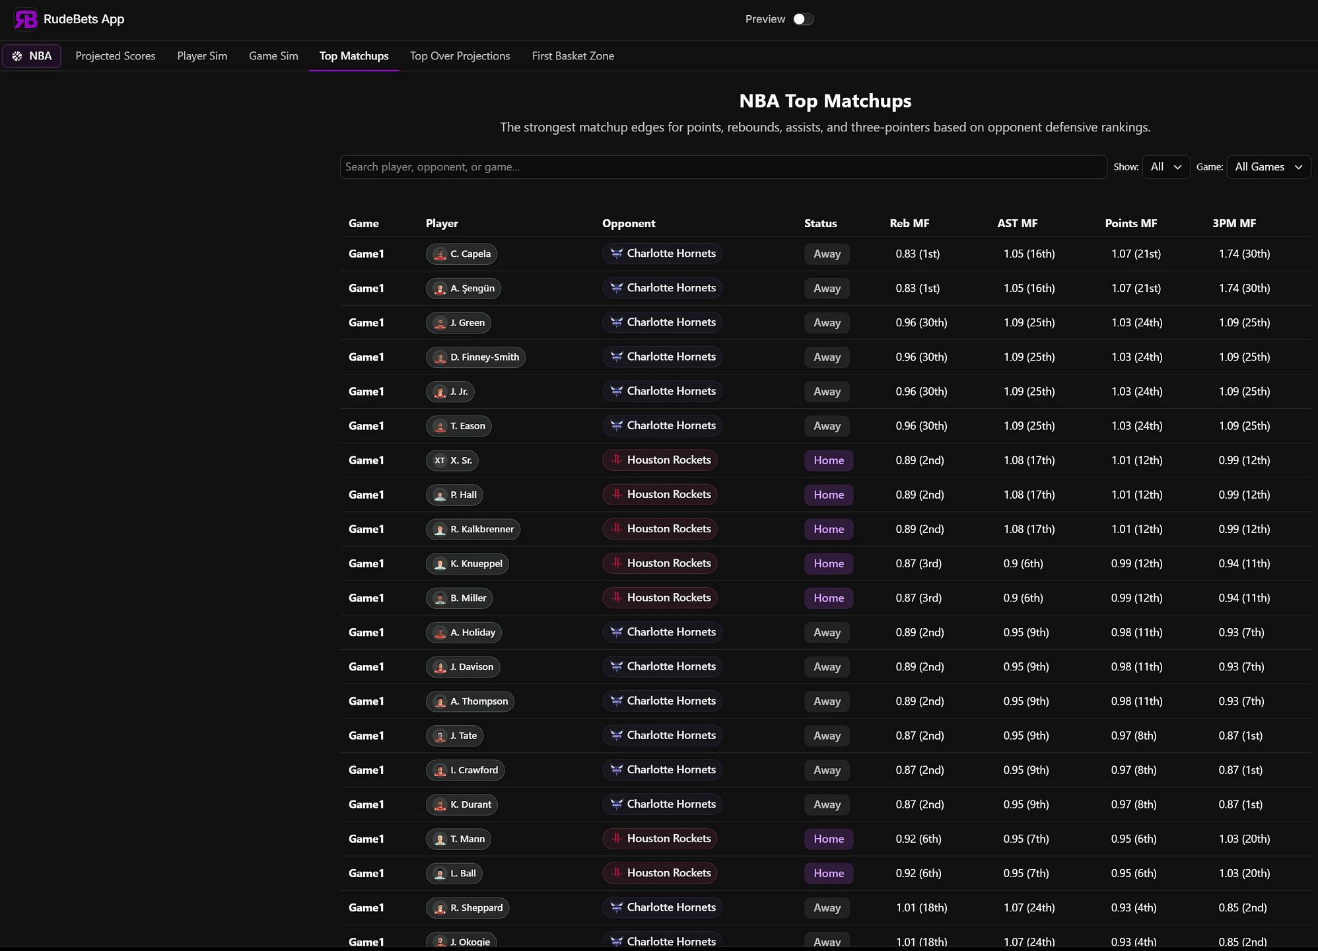Click Game1 cell in A. Thompson row
This screenshot has width=1318, height=951.
click(366, 701)
